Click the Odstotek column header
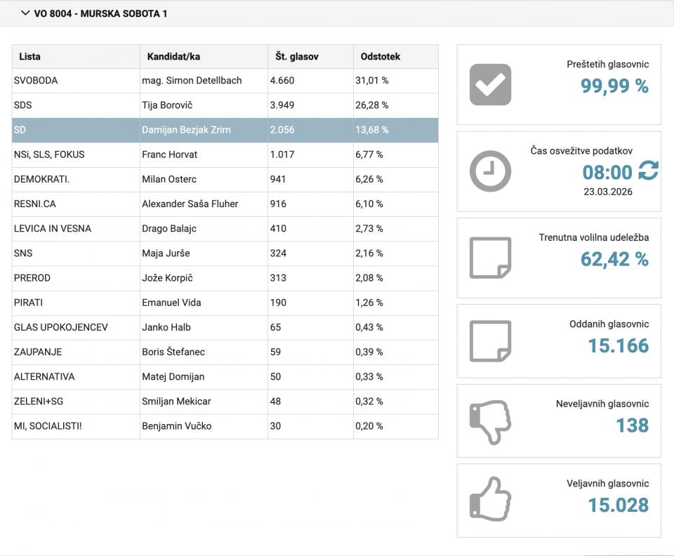 coord(380,56)
